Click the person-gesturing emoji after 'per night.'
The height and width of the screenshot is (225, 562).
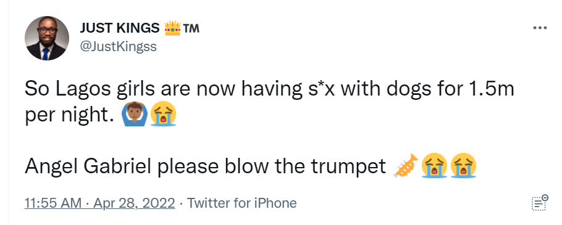coord(135,114)
